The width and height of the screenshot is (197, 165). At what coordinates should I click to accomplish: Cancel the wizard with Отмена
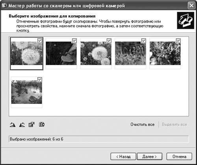click(x=179, y=156)
